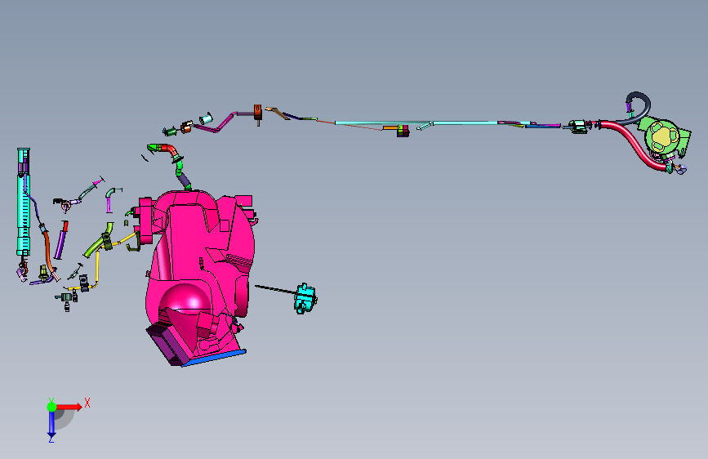
Task: Select the purple tube with red cap
Action: tap(61, 240)
